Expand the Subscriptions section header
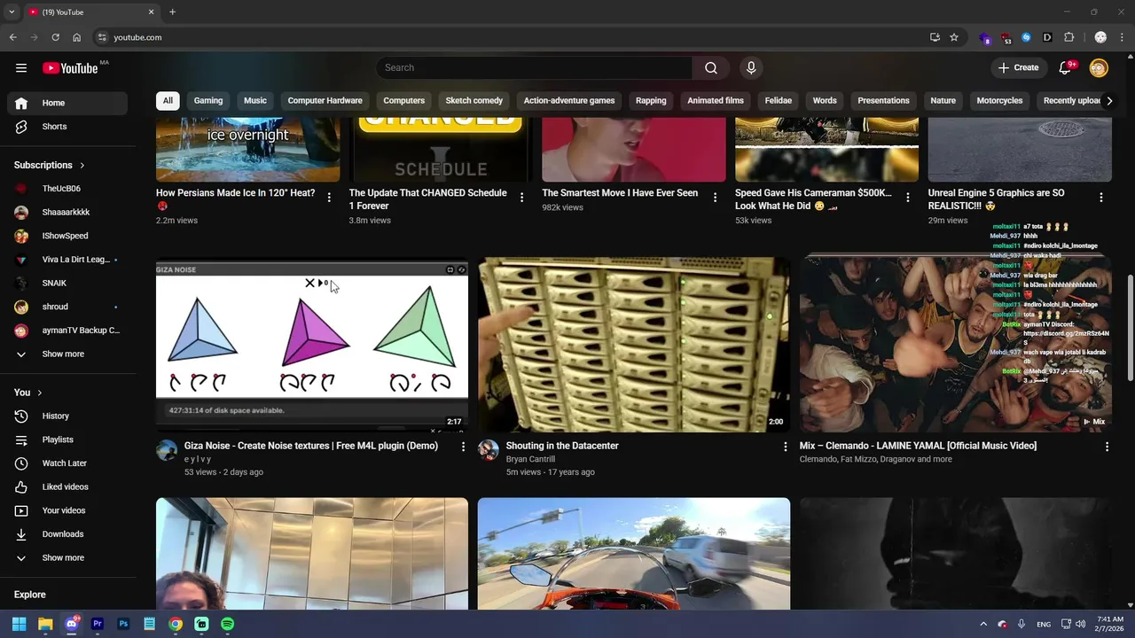 pos(50,166)
